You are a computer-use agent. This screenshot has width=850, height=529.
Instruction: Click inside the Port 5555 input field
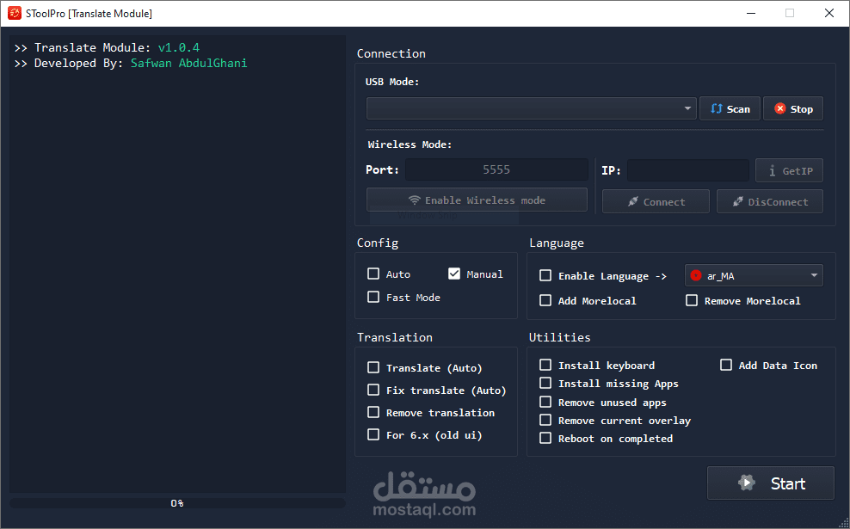coord(496,169)
